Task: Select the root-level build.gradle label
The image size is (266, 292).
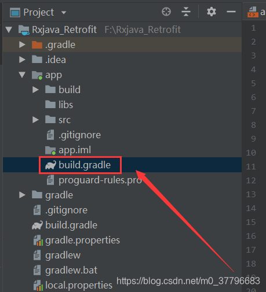Action: [71, 226]
